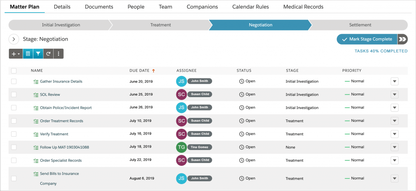The image size is (416, 191).
Task: Click the table view icon in toolbar
Action: (28, 54)
